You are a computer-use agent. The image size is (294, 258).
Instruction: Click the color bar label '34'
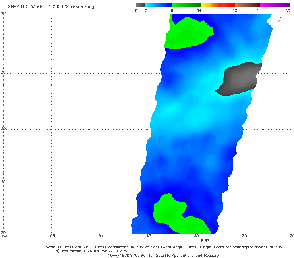point(199,10)
